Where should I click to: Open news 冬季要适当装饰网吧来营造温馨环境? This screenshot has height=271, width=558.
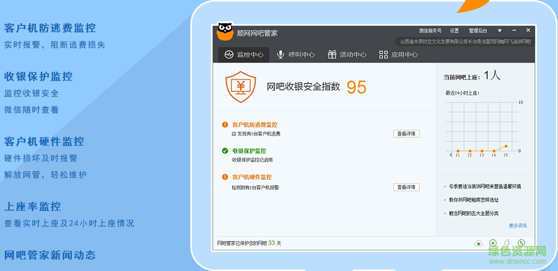[485, 186]
